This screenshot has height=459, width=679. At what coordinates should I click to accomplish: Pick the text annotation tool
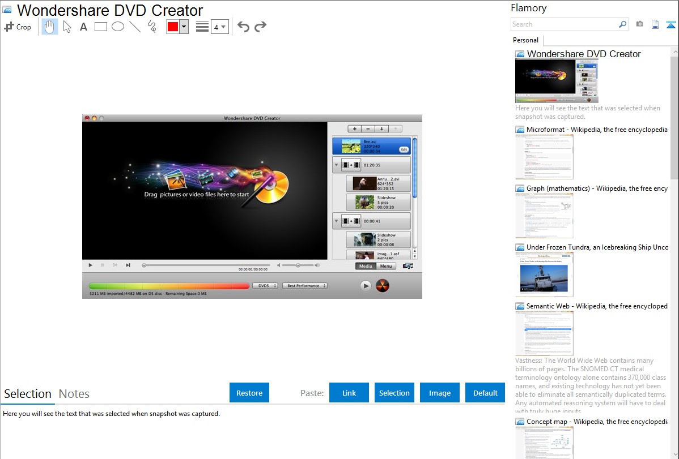tap(83, 27)
